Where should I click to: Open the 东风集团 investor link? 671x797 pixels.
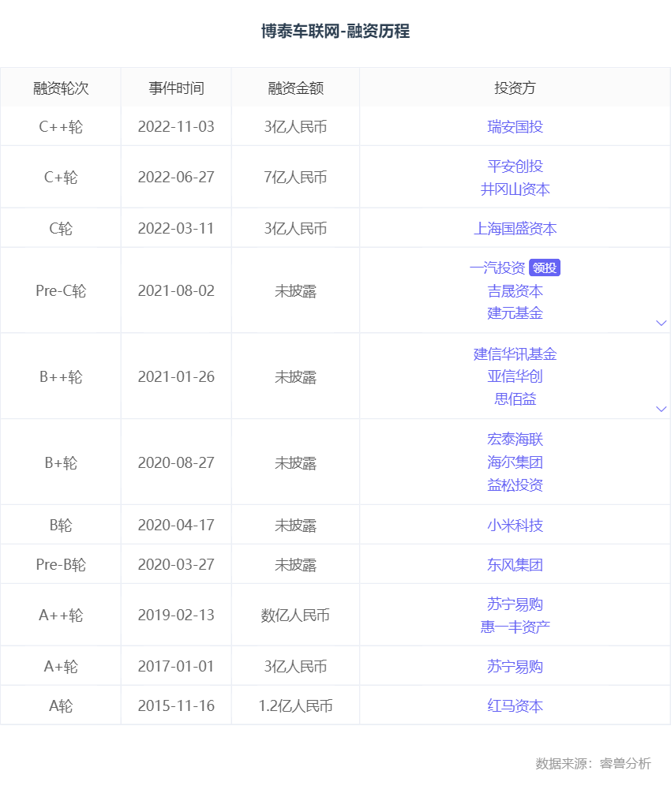515,565
